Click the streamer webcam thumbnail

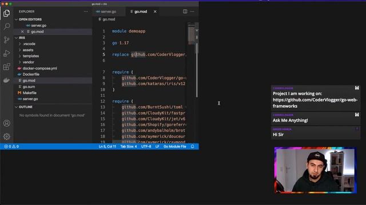coord(315,170)
